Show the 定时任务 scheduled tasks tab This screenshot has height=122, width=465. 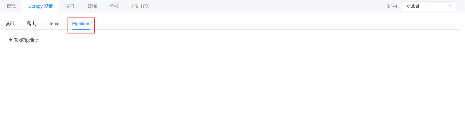[141, 6]
